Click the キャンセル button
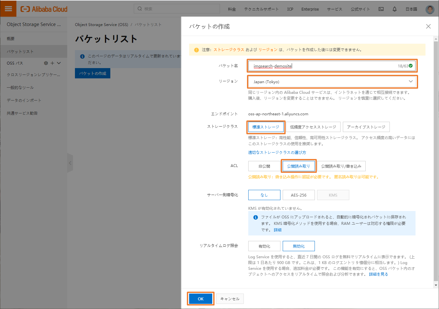The height and width of the screenshot is (309, 439). pyautogui.click(x=230, y=299)
